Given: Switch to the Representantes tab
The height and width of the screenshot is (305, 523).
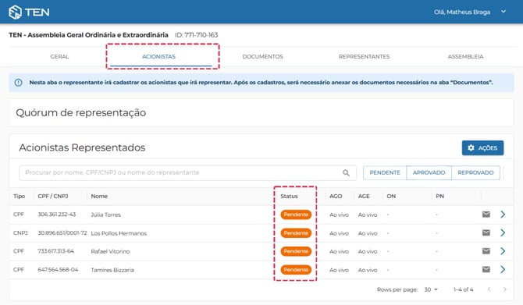Looking at the screenshot, I should tap(364, 57).
